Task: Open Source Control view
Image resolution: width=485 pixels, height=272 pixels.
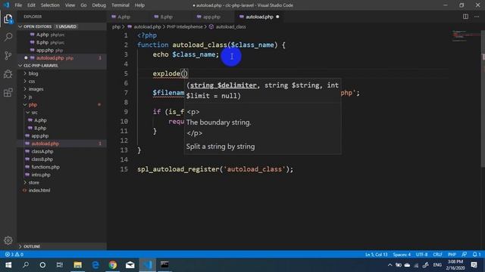Action: point(8,55)
